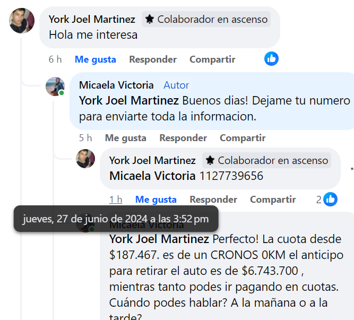Click Responder under Micaela's "Buenos dias" reply

(183, 138)
